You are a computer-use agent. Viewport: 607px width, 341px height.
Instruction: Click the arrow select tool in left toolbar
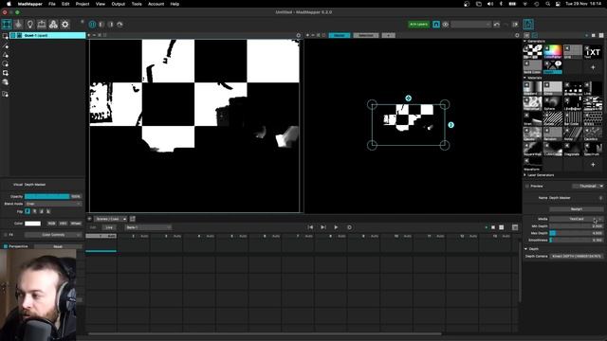(5, 36)
